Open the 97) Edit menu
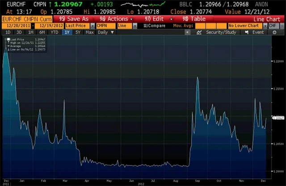Viewport: 286px width, 186px height. click(x=154, y=19)
